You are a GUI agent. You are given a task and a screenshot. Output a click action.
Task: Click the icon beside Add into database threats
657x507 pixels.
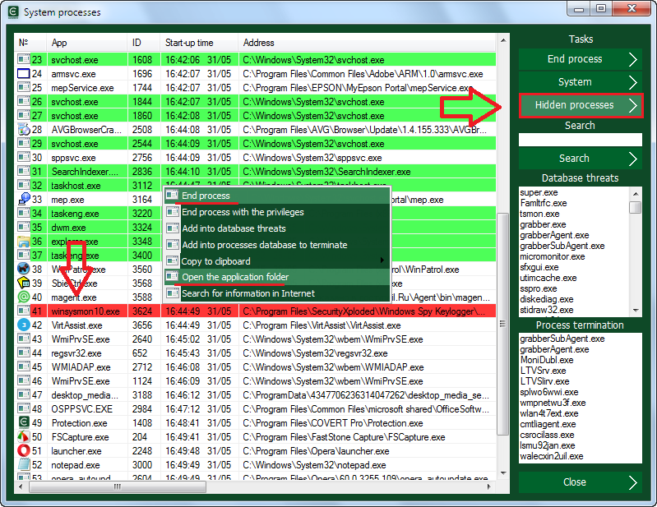coord(172,228)
